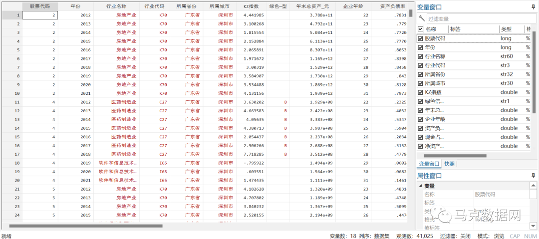Click the C27 industry code in row 14

(163, 128)
